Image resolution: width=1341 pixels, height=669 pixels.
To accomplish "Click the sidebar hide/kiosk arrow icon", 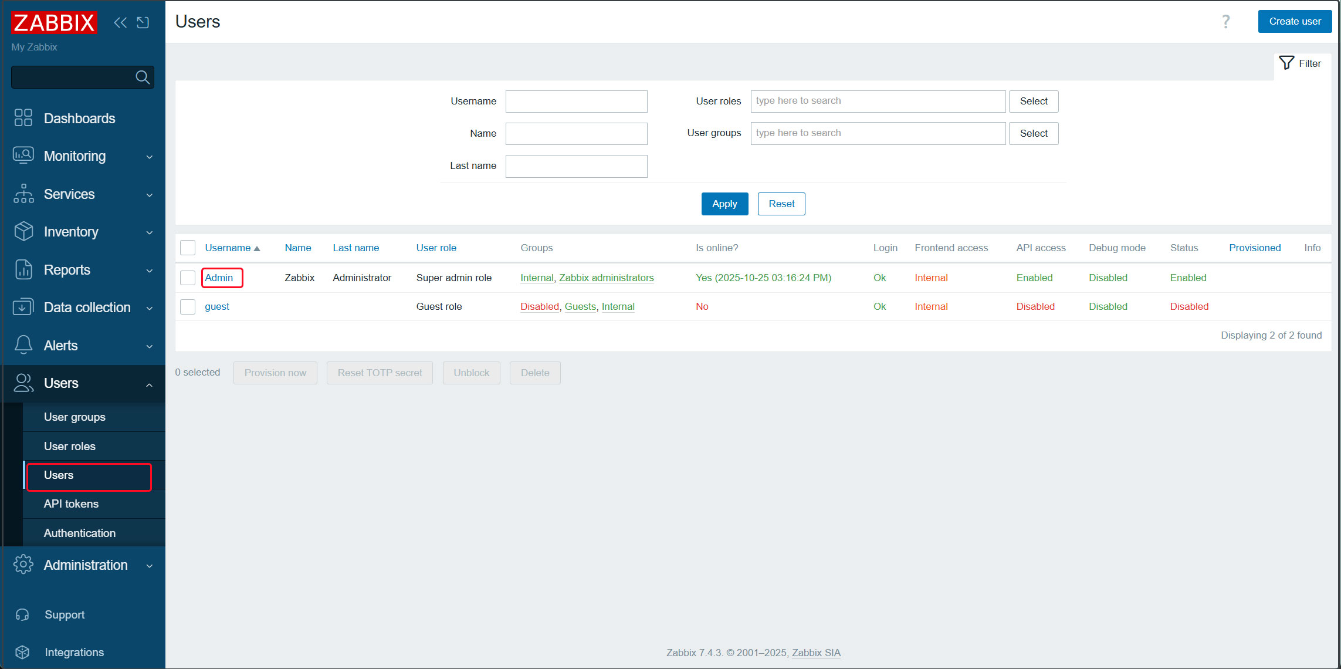I will [143, 22].
